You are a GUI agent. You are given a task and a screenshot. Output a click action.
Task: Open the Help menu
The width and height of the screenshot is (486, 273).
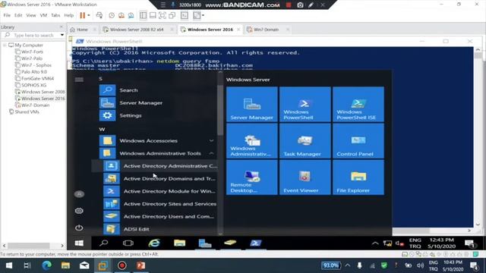coord(69,15)
